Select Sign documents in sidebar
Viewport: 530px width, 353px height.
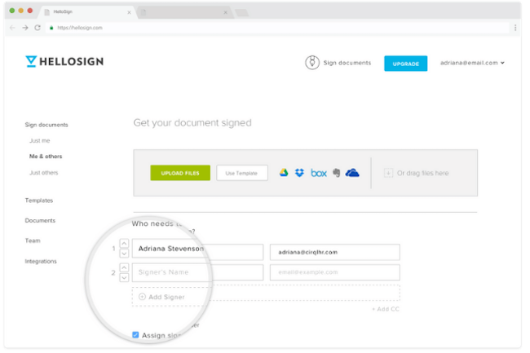(46, 125)
